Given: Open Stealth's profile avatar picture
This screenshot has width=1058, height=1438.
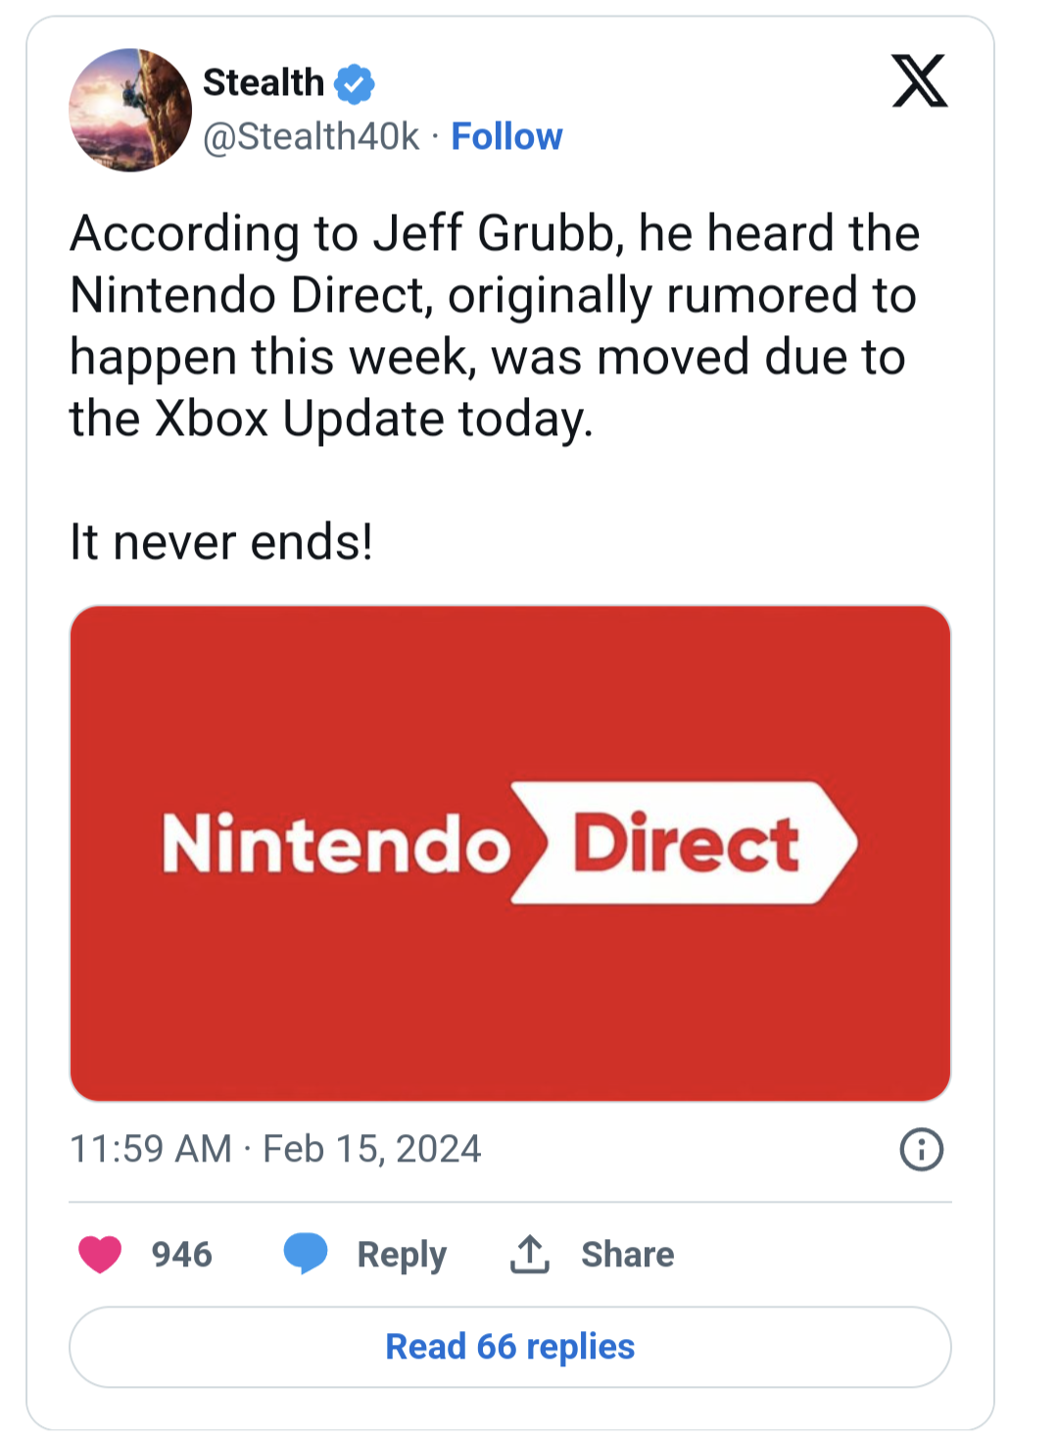Looking at the screenshot, I should tap(130, 110).
